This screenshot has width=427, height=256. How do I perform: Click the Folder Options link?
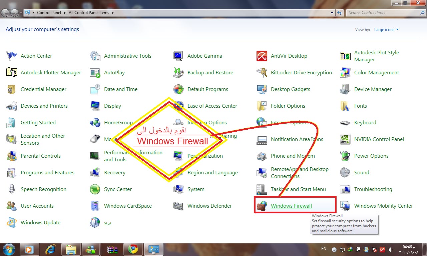[288, 106]
